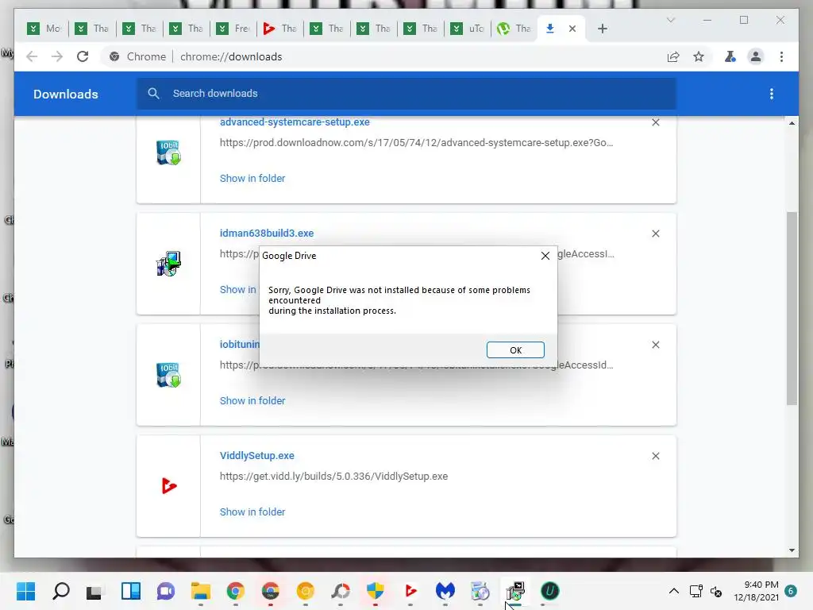
Task: Bookmark this page with star icon
Action: click(699, 56)
